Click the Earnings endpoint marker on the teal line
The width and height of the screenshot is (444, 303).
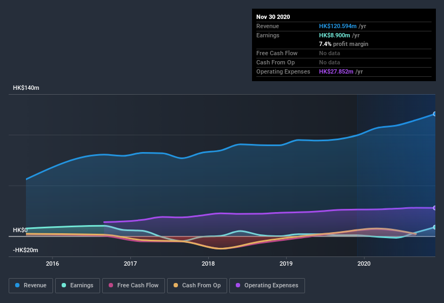coord(435,227)
